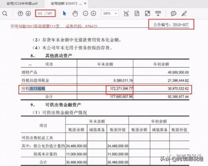This screenshot has height=166, width=208.
Task: Click the search magnifier icon
Action: pyautogui.click(x=5, y=13)
